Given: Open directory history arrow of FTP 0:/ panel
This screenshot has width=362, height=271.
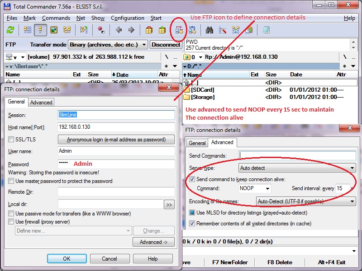Looking at the screenshot, I should pos(353,66).
